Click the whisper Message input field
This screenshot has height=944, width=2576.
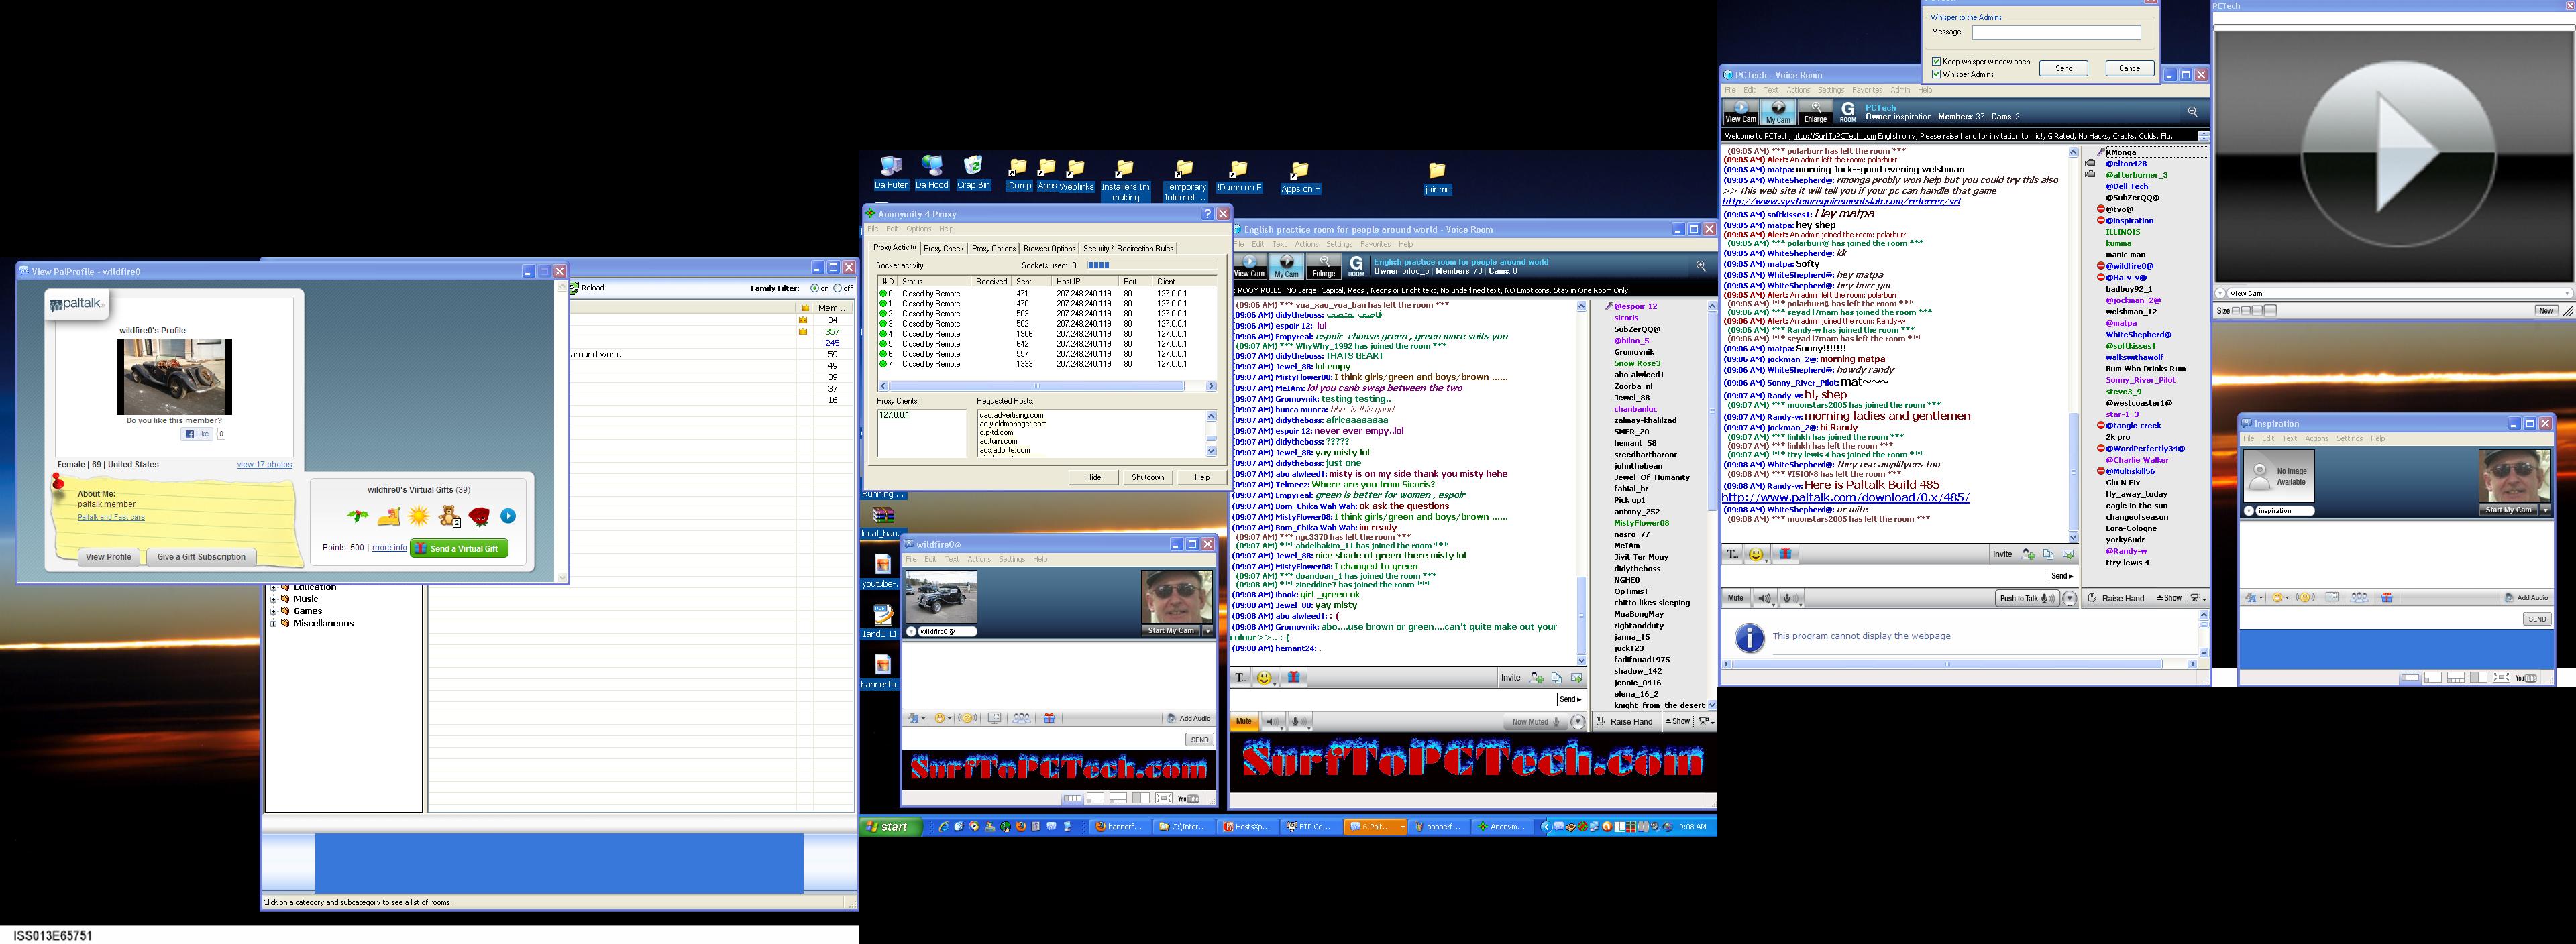tap(2056, 32)
